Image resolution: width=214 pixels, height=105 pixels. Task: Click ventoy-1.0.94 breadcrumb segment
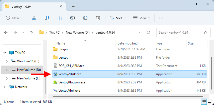tap(105, 33)
